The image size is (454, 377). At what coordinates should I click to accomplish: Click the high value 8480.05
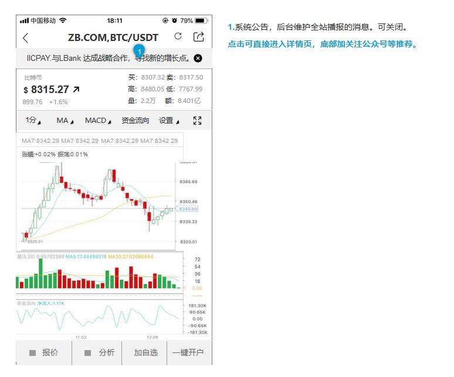pyautogui.click(x=153, y=89)
